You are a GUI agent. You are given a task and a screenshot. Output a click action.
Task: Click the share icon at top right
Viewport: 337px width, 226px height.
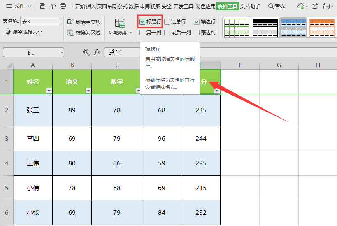click(x=315, y=6)
